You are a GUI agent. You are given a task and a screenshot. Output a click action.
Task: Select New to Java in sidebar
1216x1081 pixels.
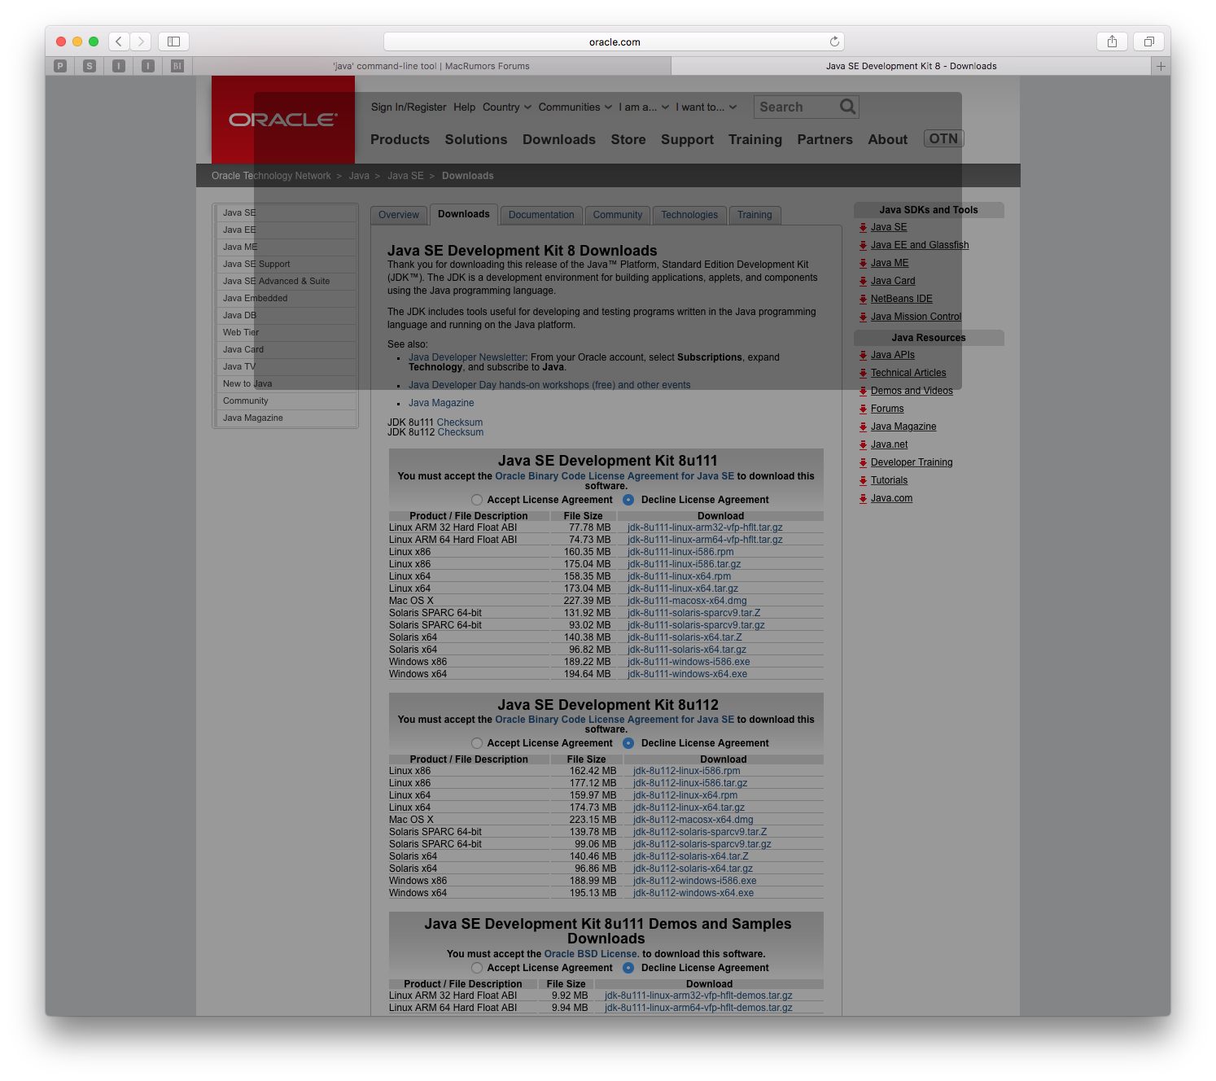(285, 383)
